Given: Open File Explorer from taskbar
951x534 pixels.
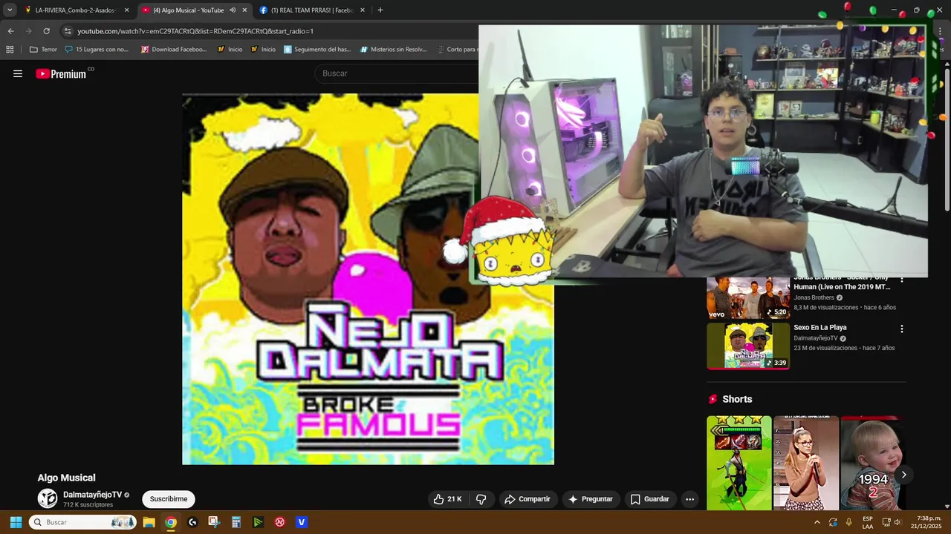Looking at the screenshot, I should pos(149,522).
